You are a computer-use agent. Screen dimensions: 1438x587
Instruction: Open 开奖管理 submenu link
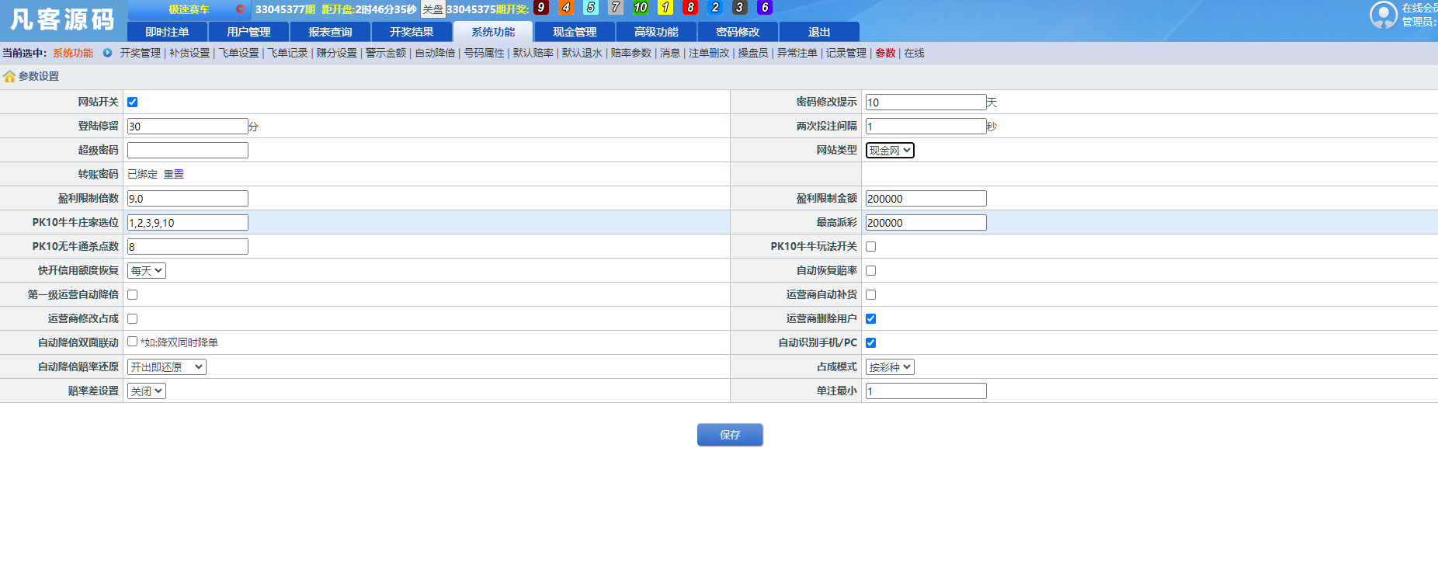pos(140,53)
